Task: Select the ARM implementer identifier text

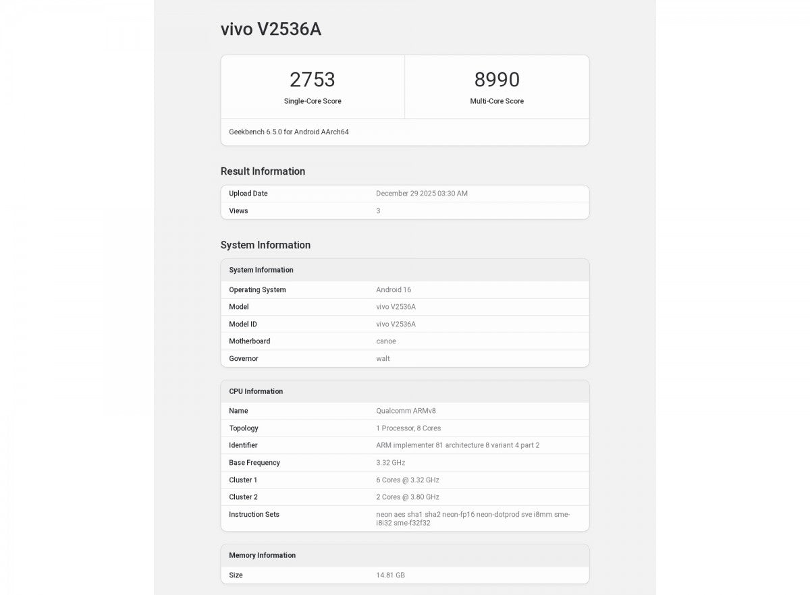Action: tap(458, 445)
